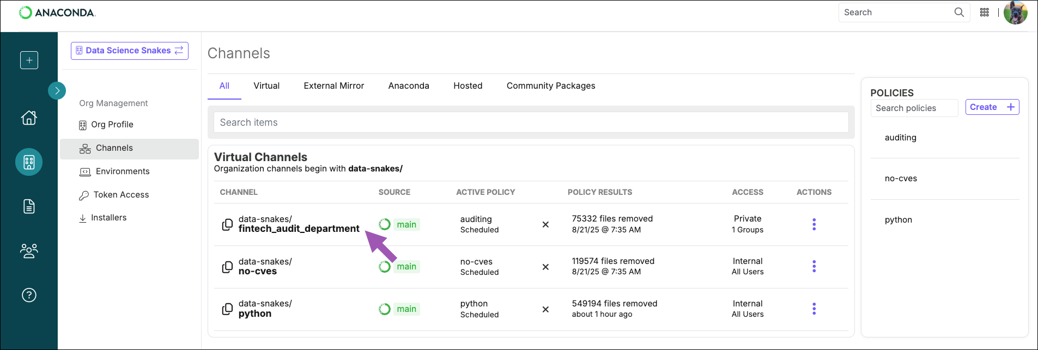This screenshot has height=350, width=1038.
Task: Switch to the Anaconda tab
Action: pyautogui.click(x=409, y=86)
